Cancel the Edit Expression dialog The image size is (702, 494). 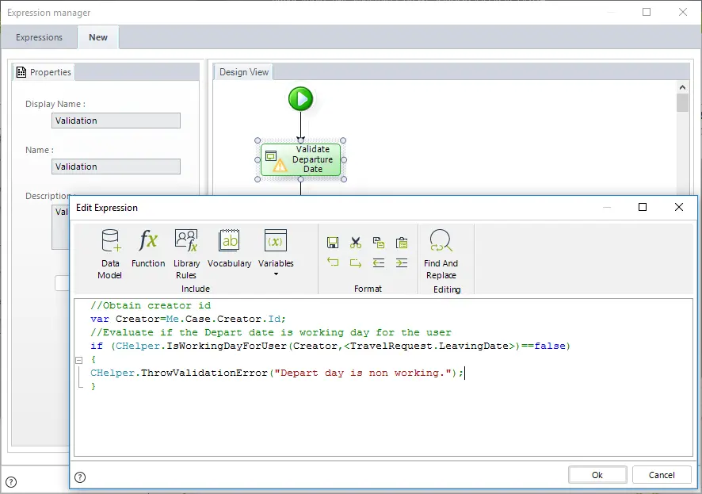click(x=662, y=475)
